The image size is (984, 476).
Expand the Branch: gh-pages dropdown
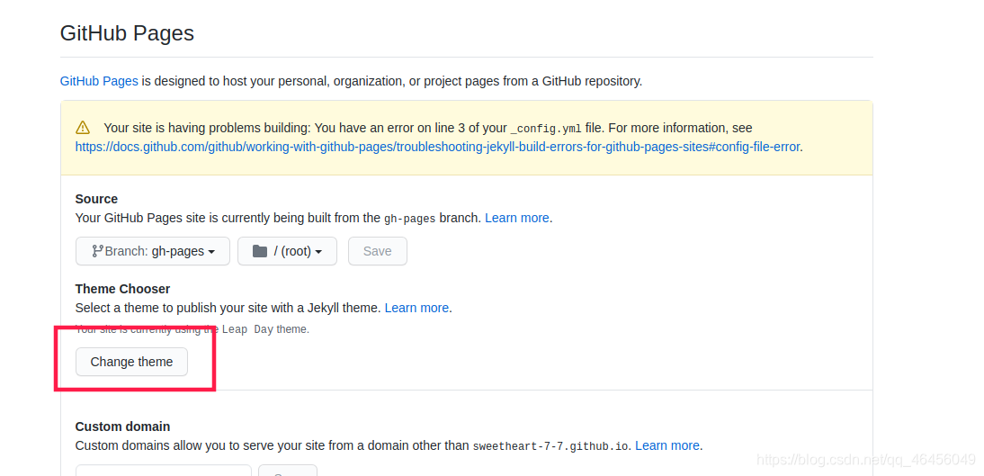[153, 251]
